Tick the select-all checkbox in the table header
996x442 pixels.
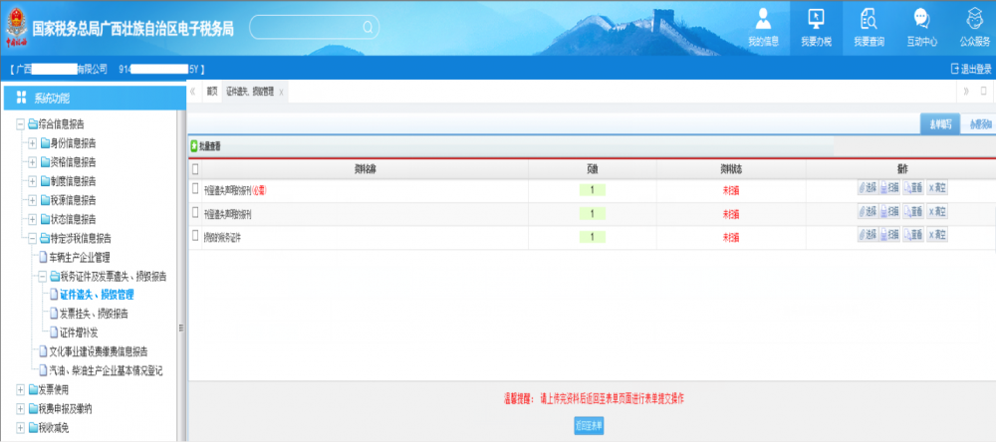(x=195, y=168)
